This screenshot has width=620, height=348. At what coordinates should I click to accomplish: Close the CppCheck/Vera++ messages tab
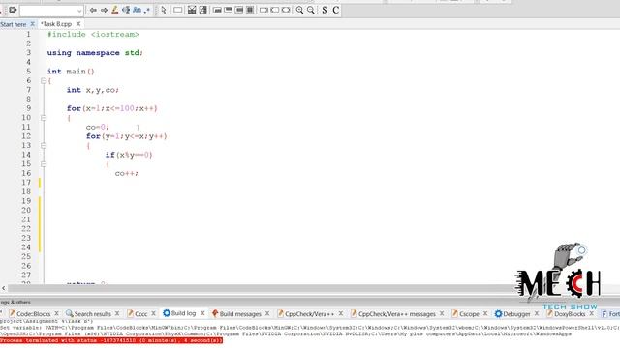tap(442, 313)
